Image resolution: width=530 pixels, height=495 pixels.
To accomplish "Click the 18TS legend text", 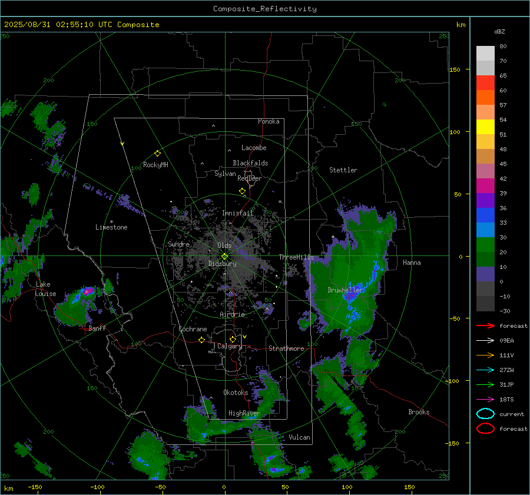I will click(x=506, y=400).
